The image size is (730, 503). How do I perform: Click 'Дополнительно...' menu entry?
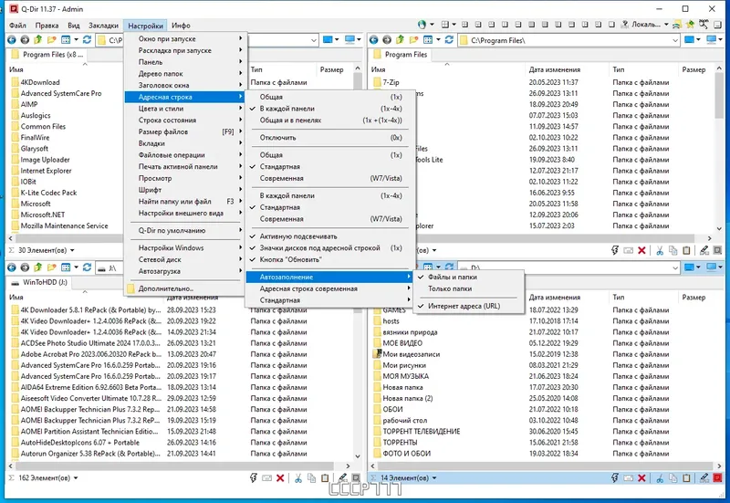185,288
